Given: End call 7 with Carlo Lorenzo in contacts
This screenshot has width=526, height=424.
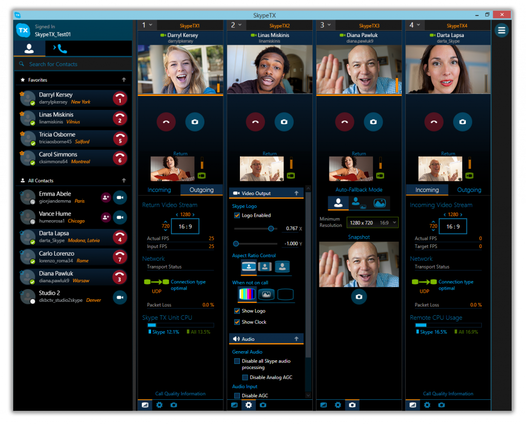Looking at the screenshot, I should [120, 257].
